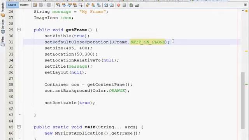Jump to Last Edit location icon

click(x=35, y=5)
